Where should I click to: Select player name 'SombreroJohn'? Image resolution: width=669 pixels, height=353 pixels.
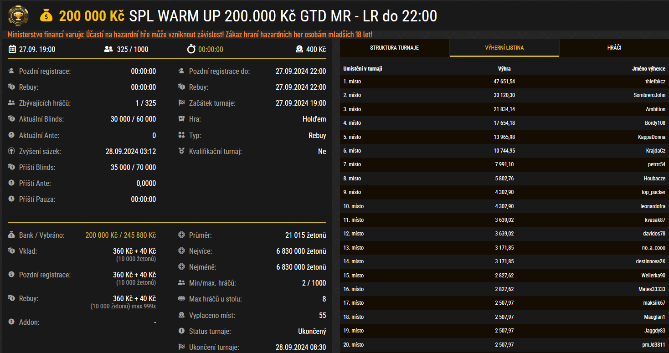(x=649, y=95)
